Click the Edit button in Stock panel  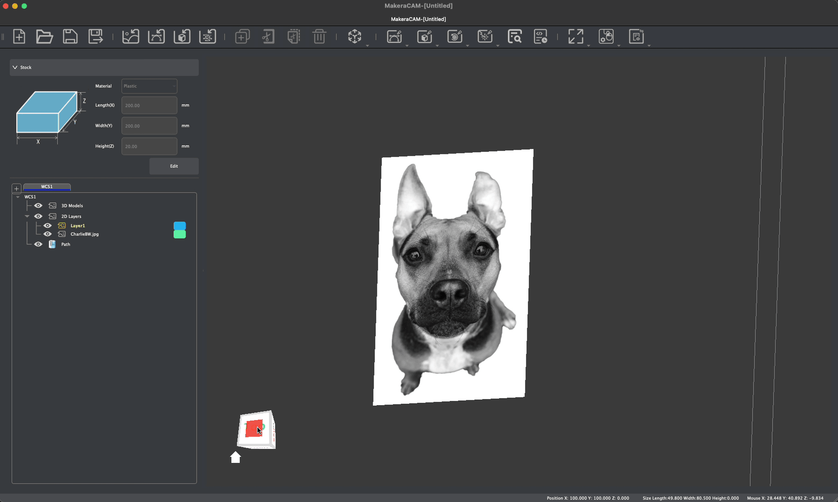tap(174, 166)
